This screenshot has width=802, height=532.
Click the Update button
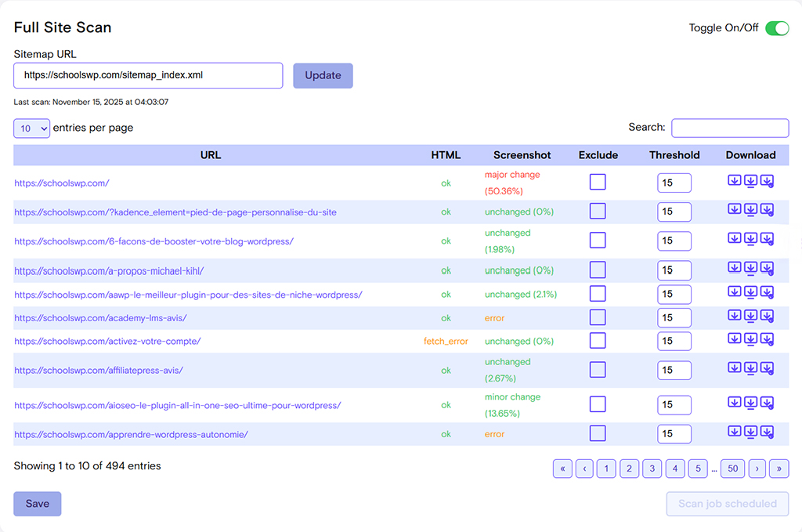click(323, 75)
